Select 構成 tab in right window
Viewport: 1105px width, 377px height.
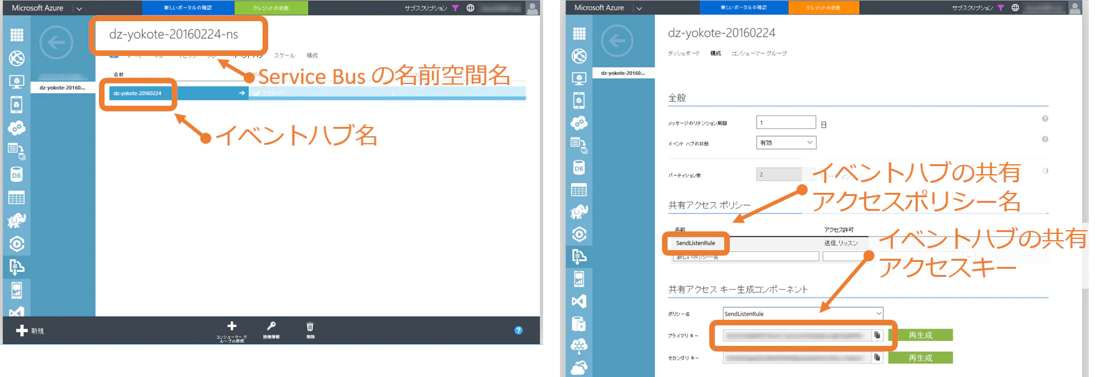(716, 54)
